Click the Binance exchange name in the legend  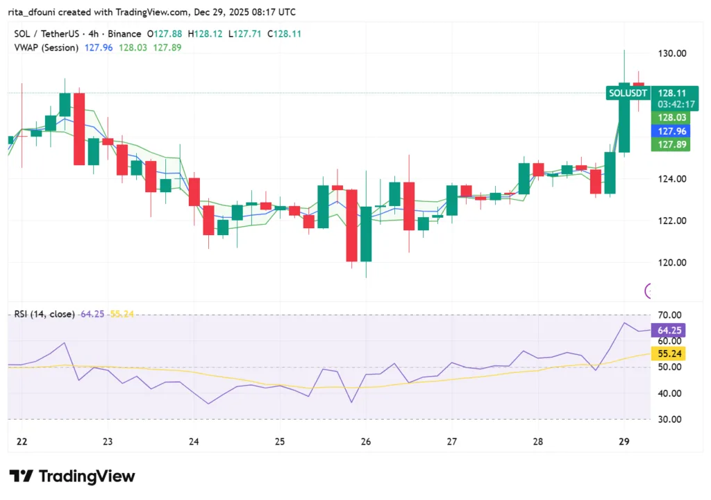pyautogui.click(x=125, y=33)
